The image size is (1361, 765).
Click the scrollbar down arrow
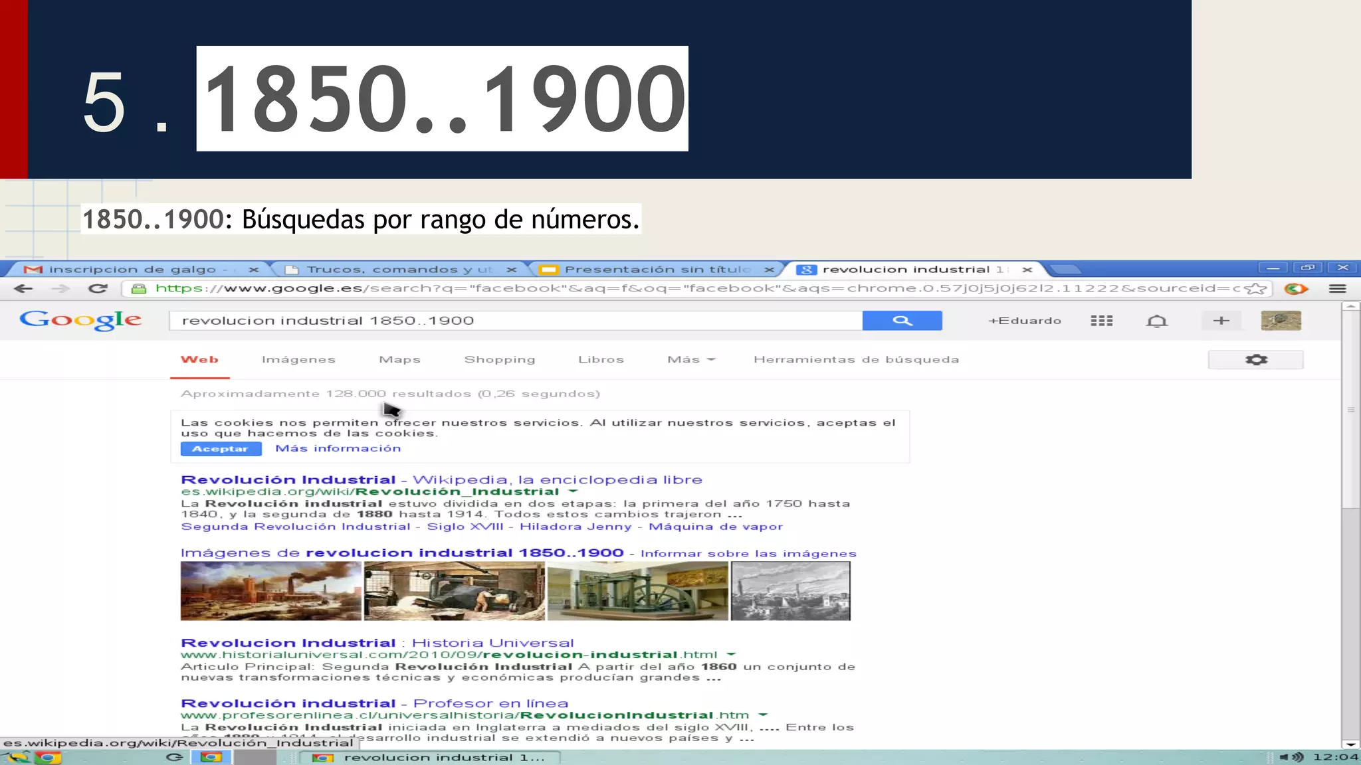tap(1350, 744)
